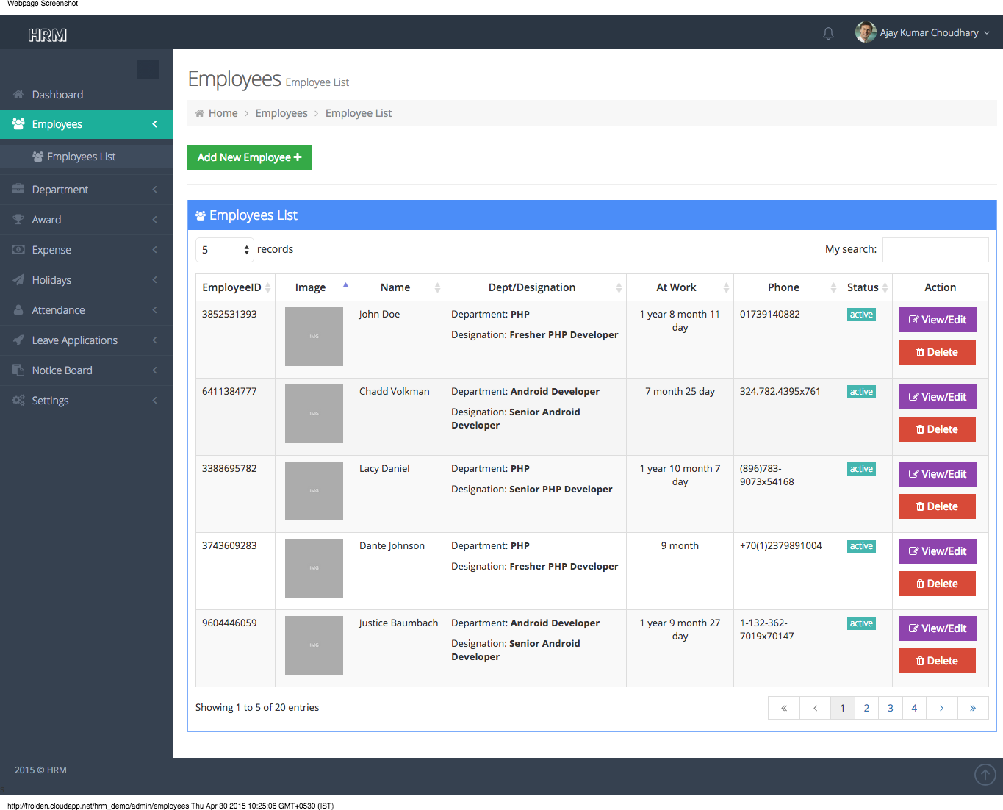Open the records per page dropdown
This screenshot has width=1003, height=810.
[225, 250]
